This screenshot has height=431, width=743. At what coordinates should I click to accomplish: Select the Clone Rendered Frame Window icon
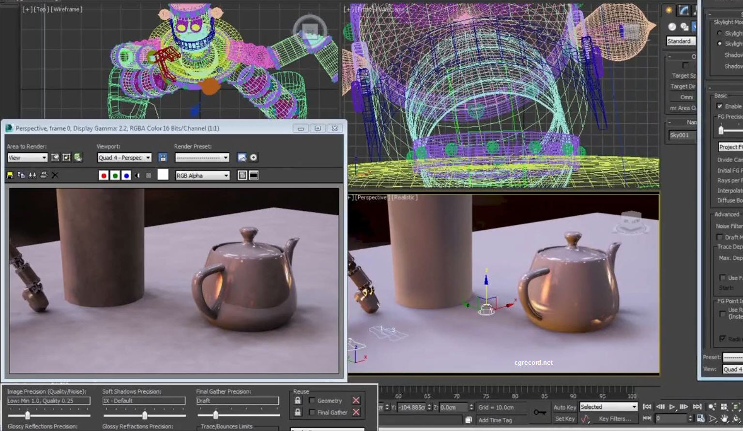[32, 175]
